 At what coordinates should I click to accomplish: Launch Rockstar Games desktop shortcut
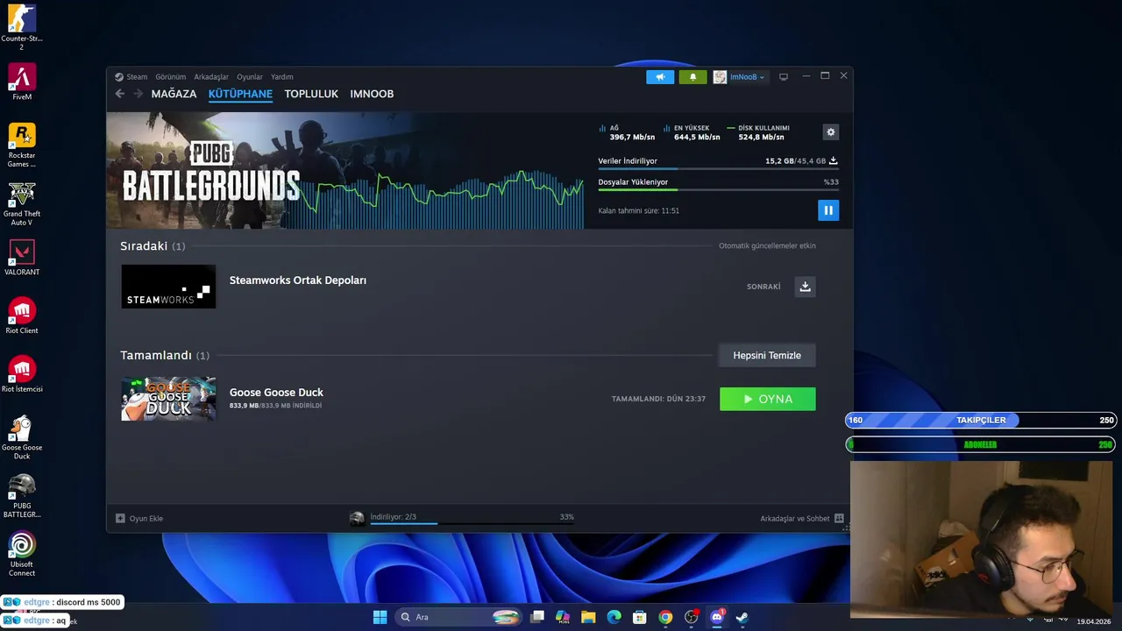click(x=22, y=145)
